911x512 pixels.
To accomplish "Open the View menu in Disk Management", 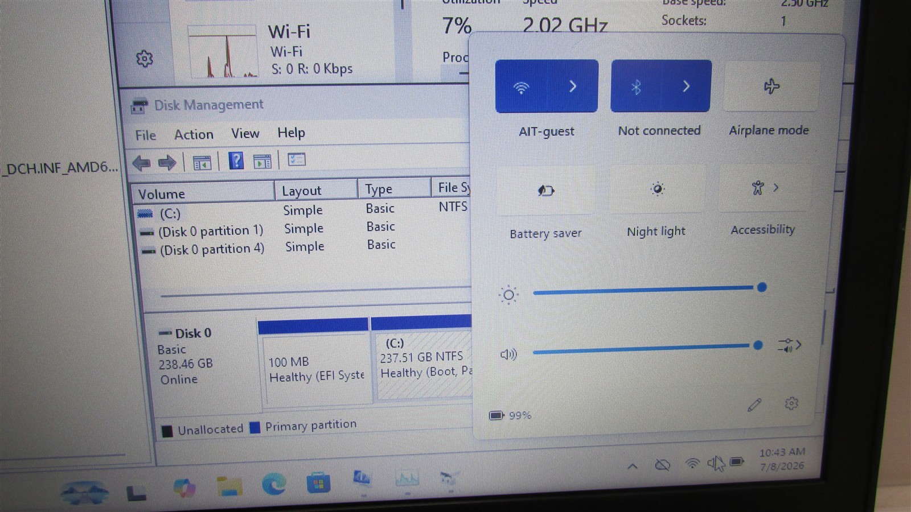I will [245, 133].
